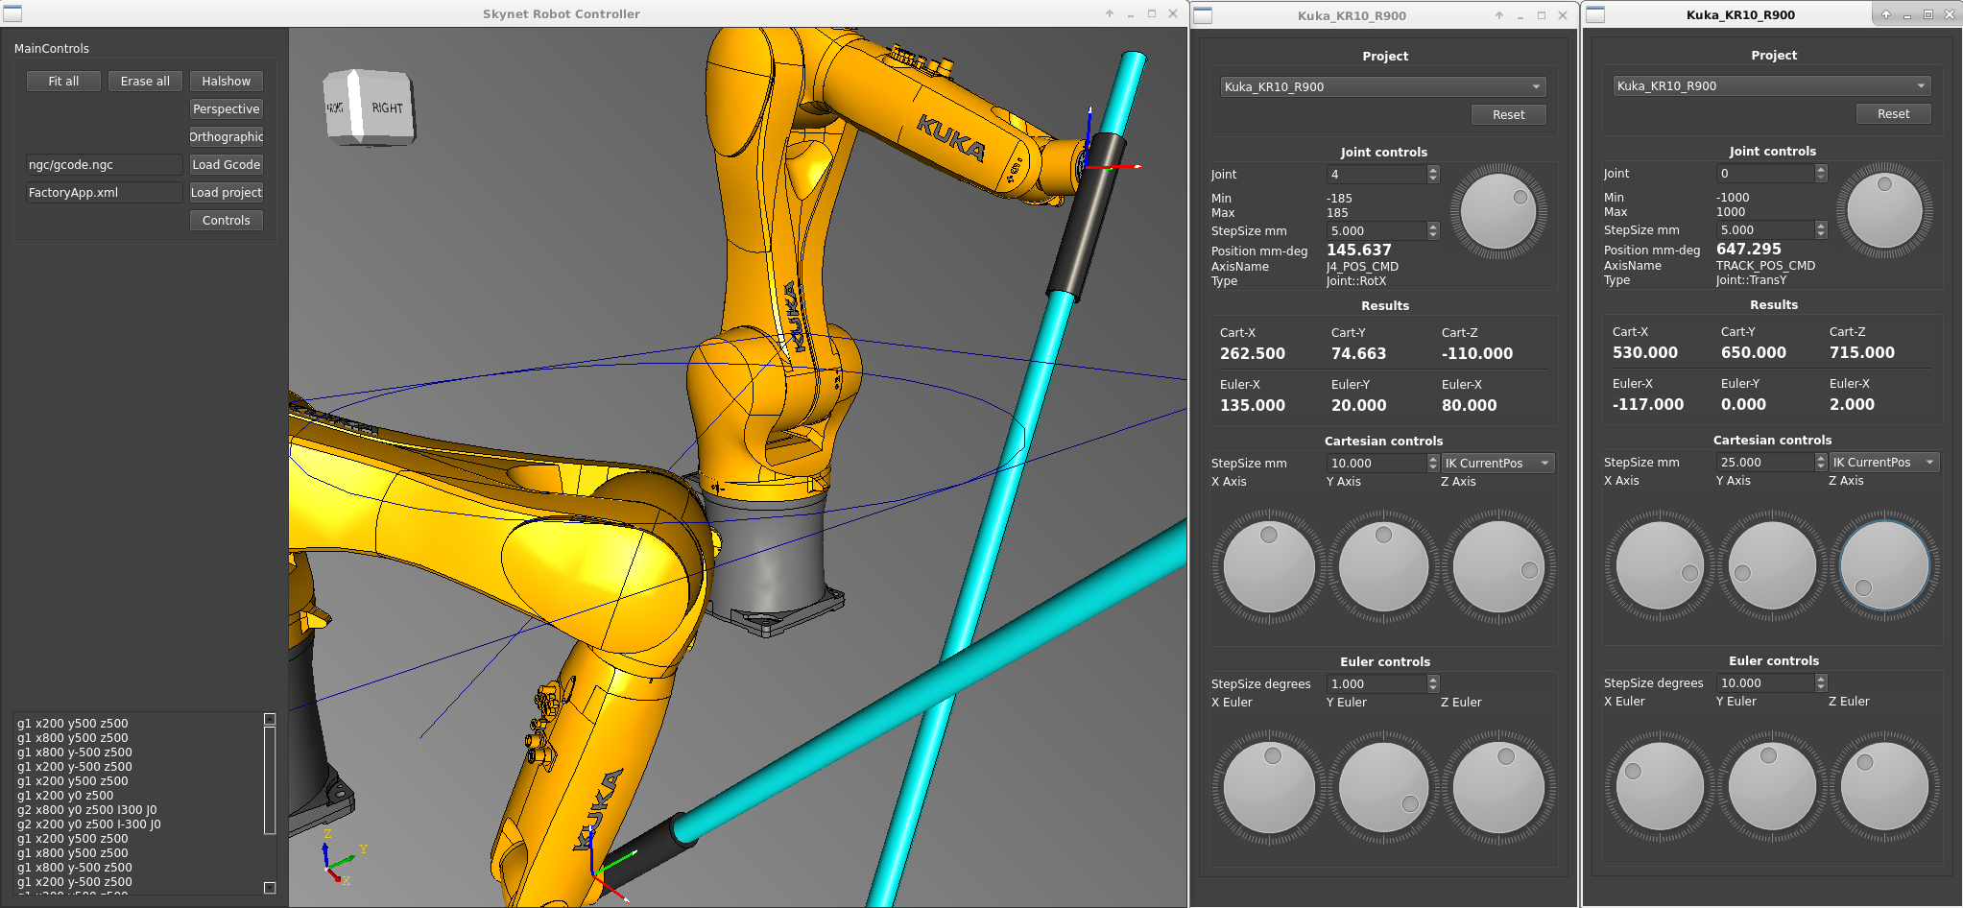Switch to Perspective view
This screenshot has width=1963, height=908.
[227, 109]
